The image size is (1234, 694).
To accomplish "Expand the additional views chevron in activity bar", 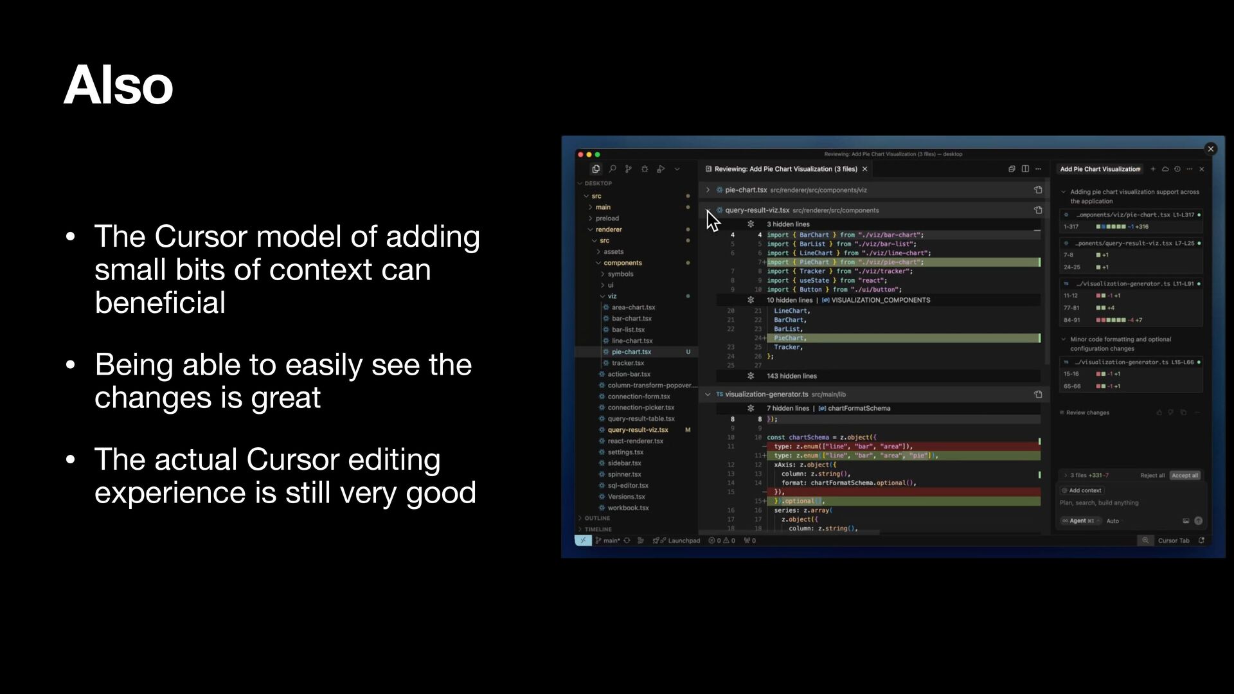I will pos(677,169).
